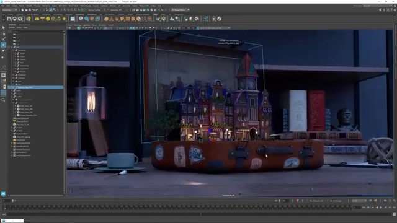Open the menu set dropdown
This screenshot has height=223, width=397.
pyautogui.click(x=10, y=10)
